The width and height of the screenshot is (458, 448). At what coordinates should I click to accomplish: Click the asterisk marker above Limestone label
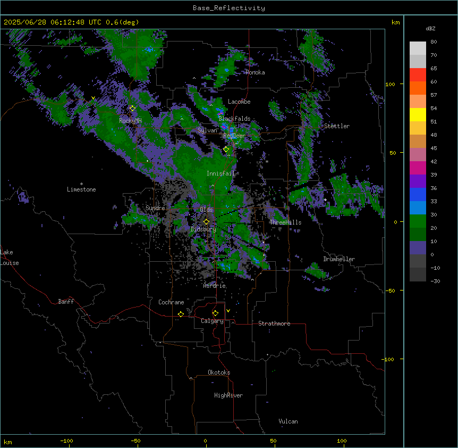(81, 184)
